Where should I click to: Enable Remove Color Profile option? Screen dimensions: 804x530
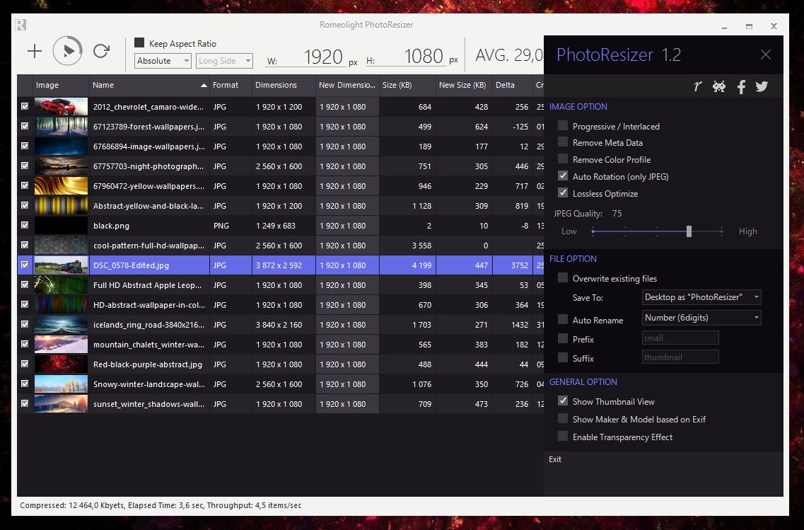pyautogui.click(x=563, y=159)
